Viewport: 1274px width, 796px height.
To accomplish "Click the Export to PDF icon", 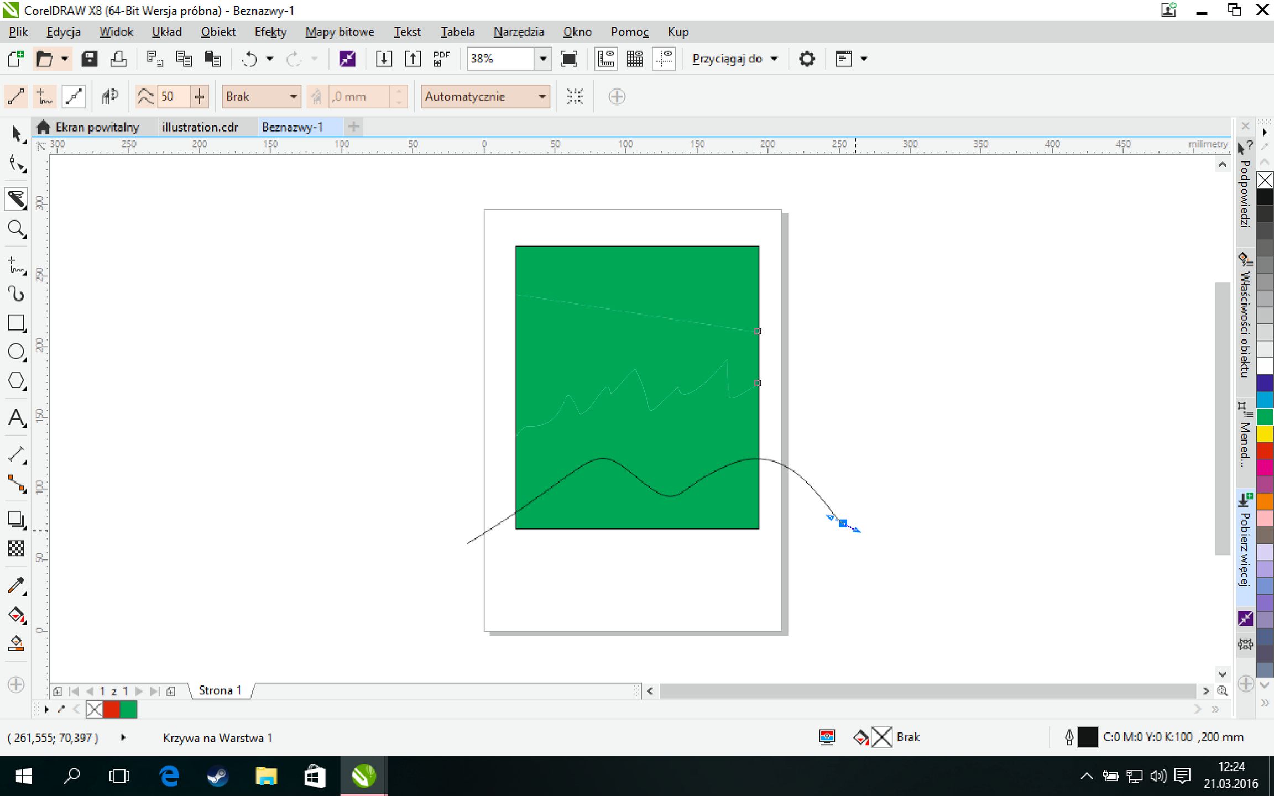I will pos(441,59).
